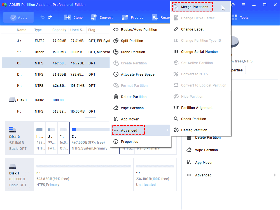Select Defrag Partition icon entry
The image size is (280, 210).
[176, 130]
